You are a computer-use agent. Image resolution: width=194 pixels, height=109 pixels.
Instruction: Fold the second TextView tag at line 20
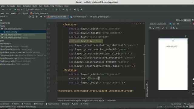click(x=56, y=70)
